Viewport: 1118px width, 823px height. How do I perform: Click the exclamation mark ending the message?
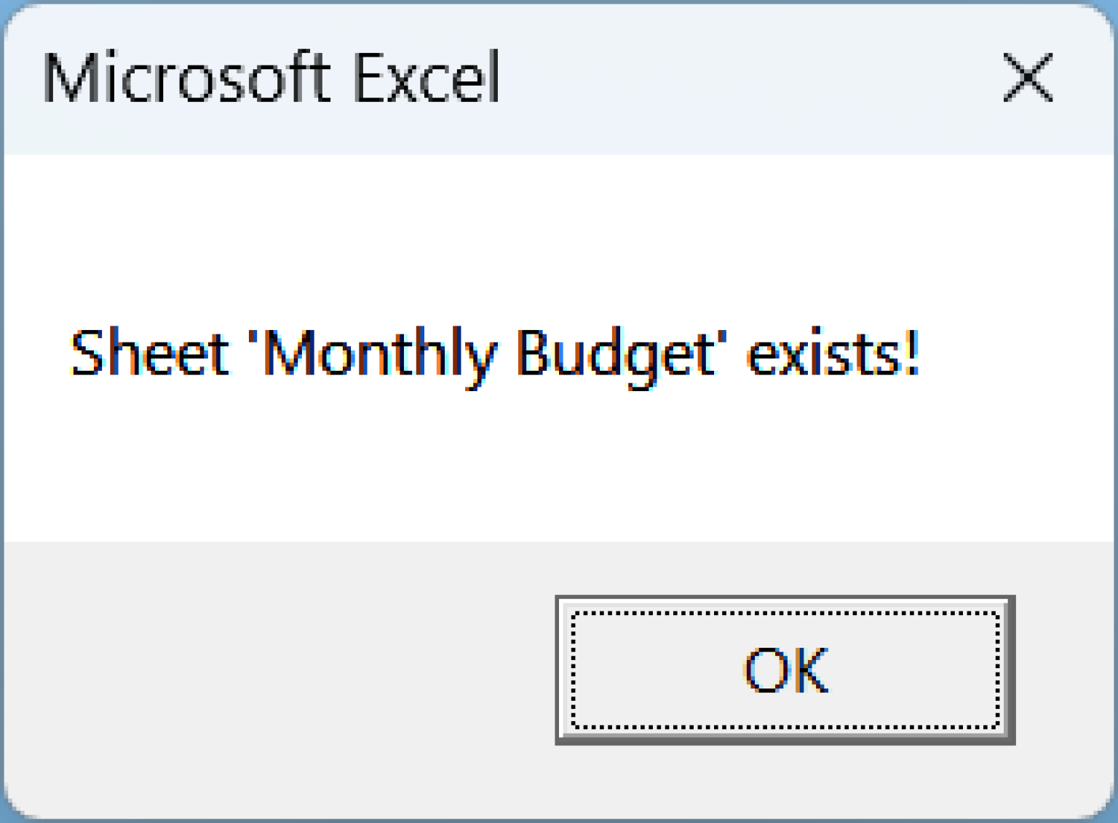tap(916, 354)
